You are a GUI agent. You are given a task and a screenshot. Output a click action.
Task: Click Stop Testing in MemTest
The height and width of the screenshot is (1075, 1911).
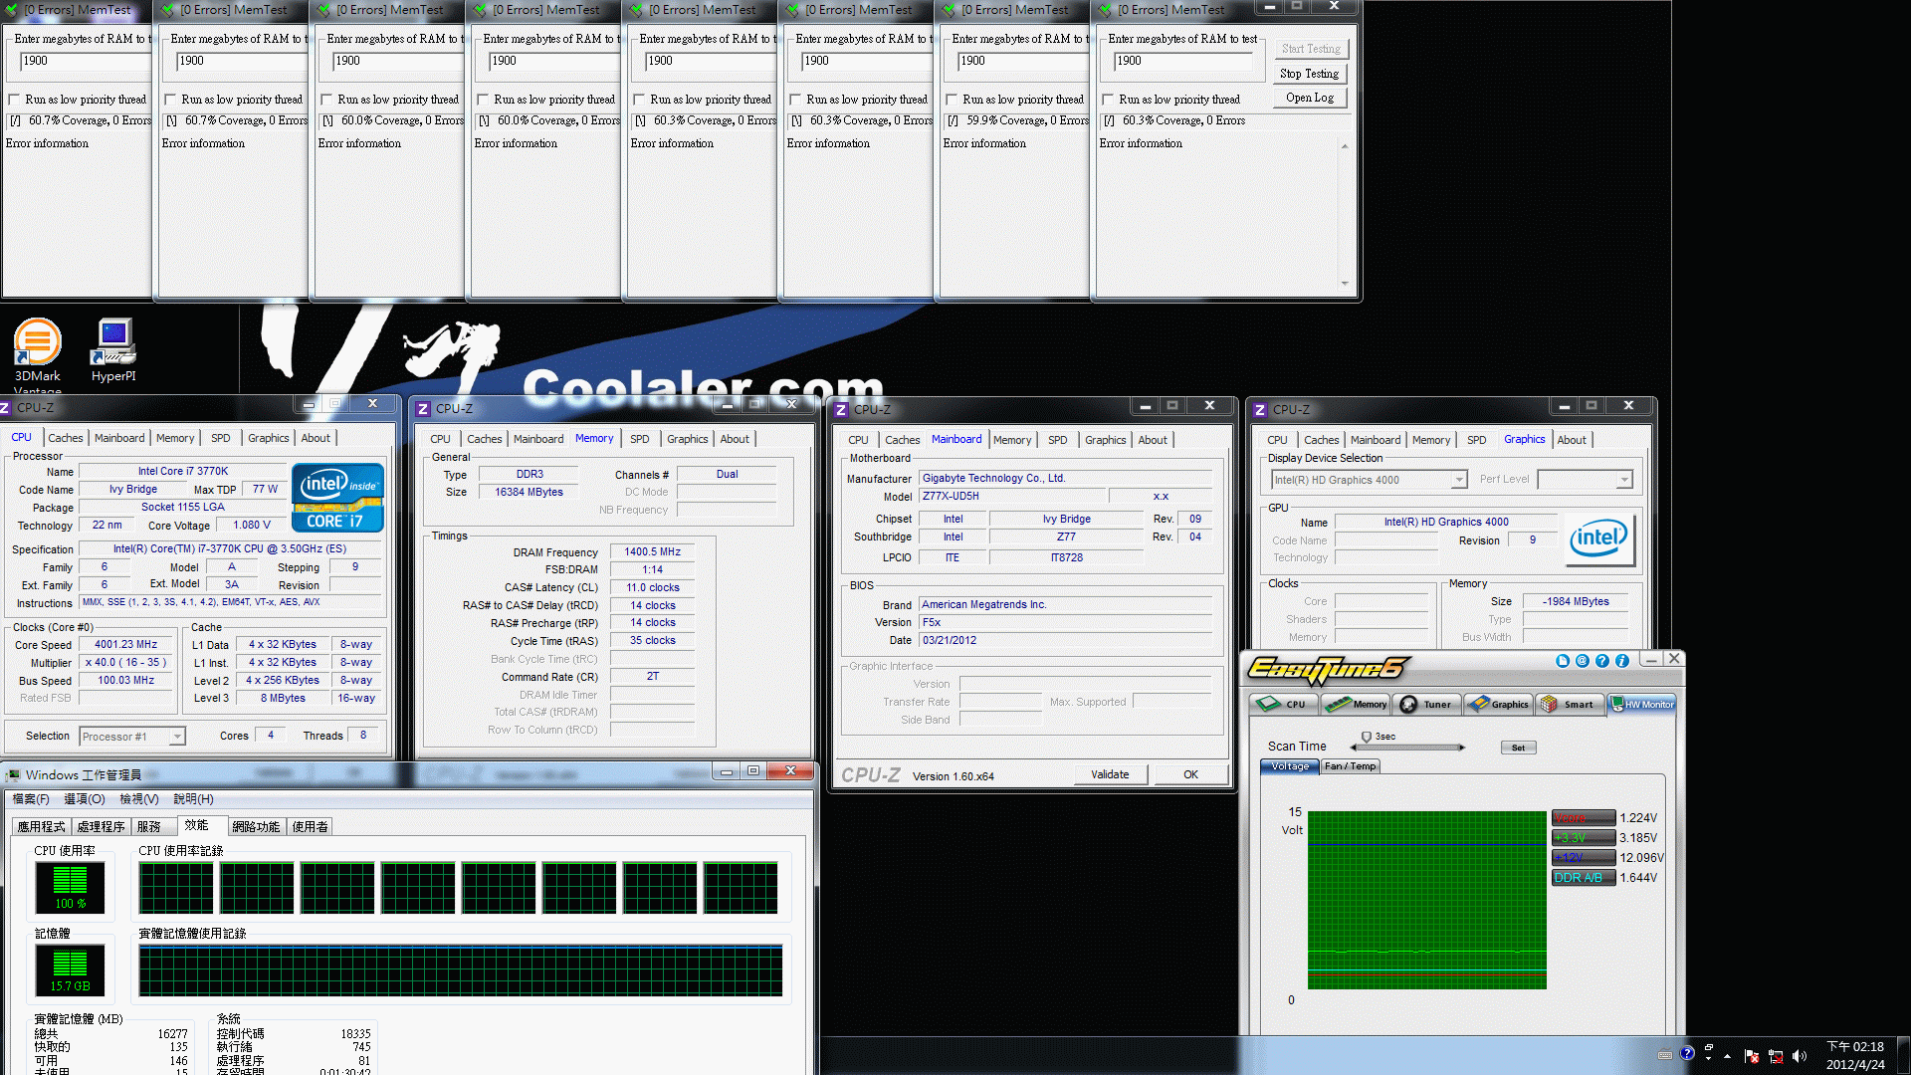pyautogui.click(x=1309, y=74)
